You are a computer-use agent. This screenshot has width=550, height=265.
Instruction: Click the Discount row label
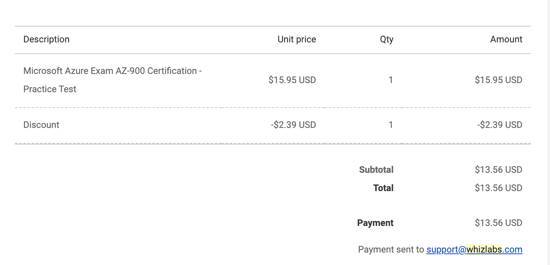(42, 125)
